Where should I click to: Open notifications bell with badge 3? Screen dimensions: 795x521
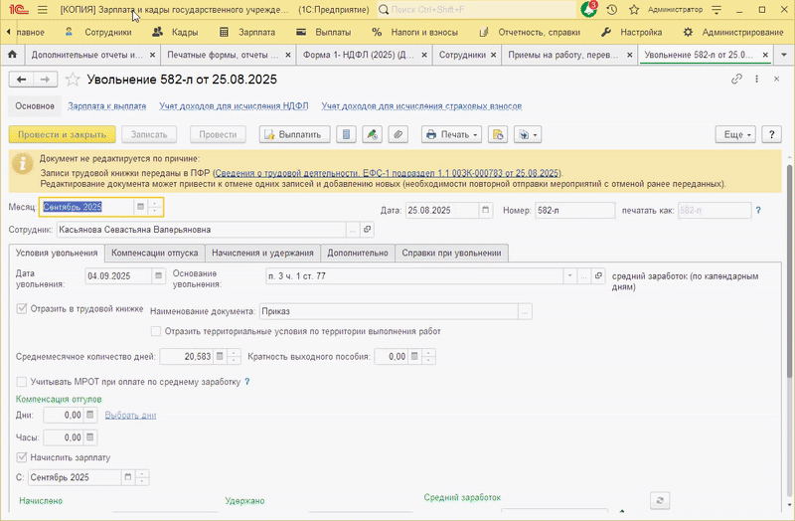click(589, 9)
